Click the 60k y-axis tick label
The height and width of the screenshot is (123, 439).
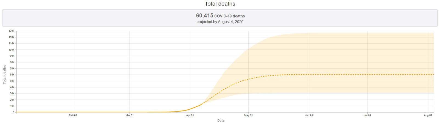pos(12,75)
